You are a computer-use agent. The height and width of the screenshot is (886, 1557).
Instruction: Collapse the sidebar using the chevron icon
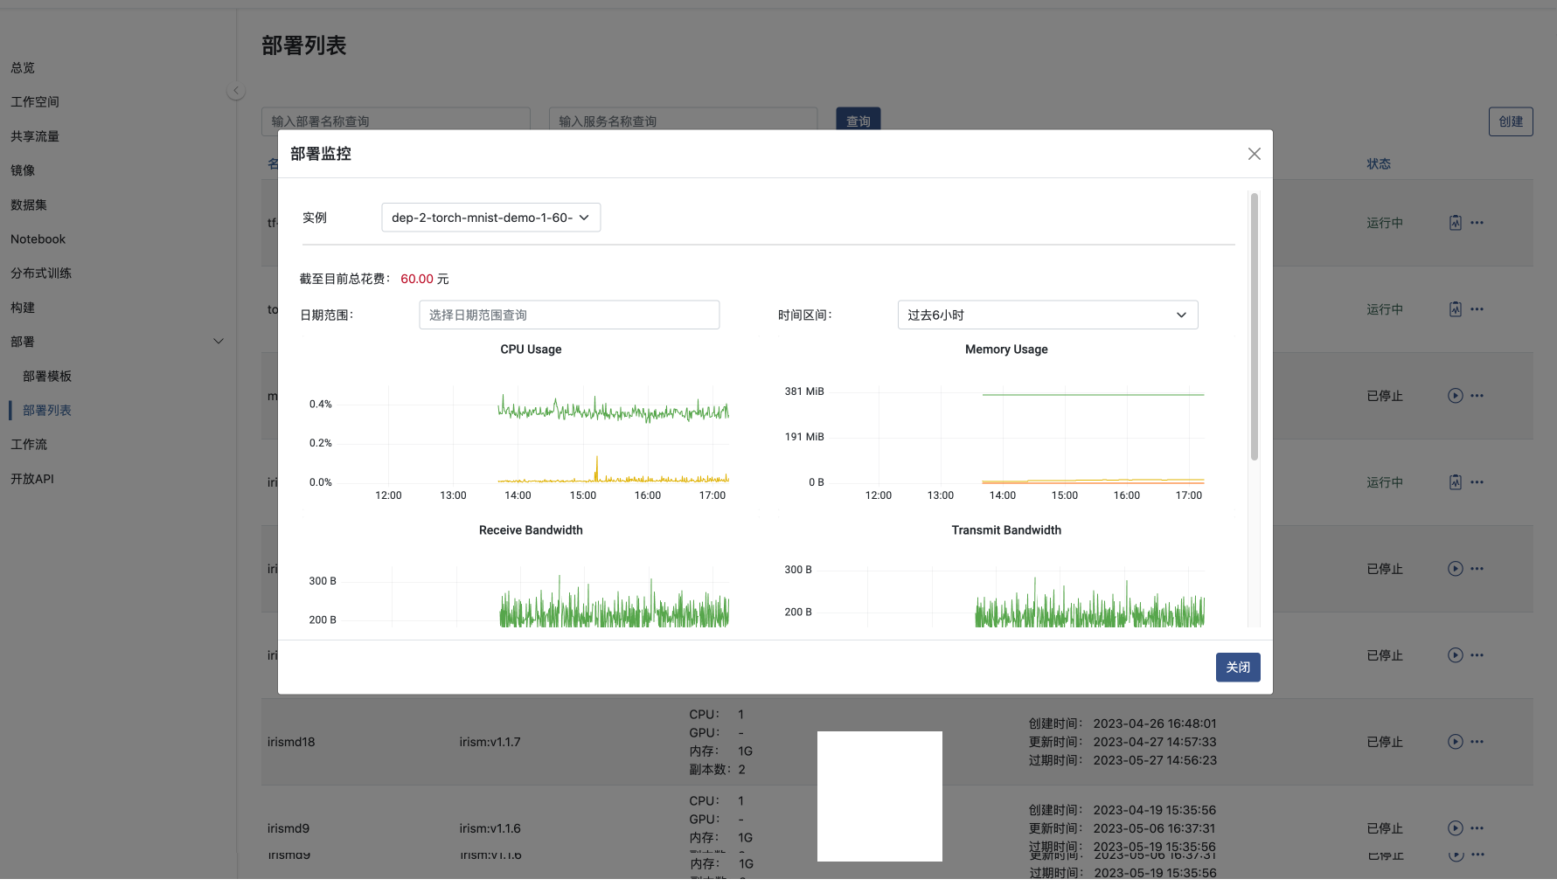(235, 91)
